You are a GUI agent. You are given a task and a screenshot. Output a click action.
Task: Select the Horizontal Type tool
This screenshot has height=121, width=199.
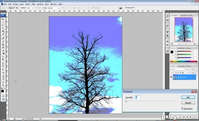[3, 66]
